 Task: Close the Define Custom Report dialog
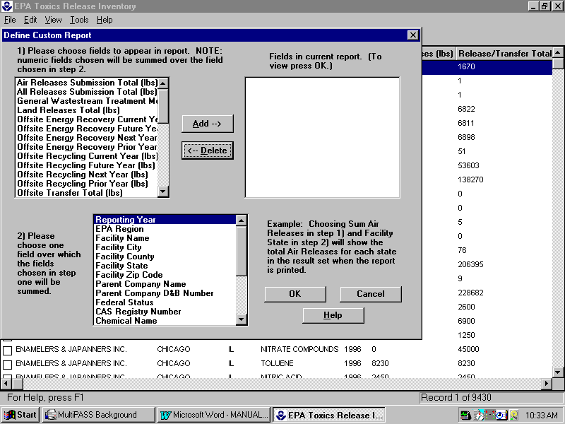click(x=413, y=35)
